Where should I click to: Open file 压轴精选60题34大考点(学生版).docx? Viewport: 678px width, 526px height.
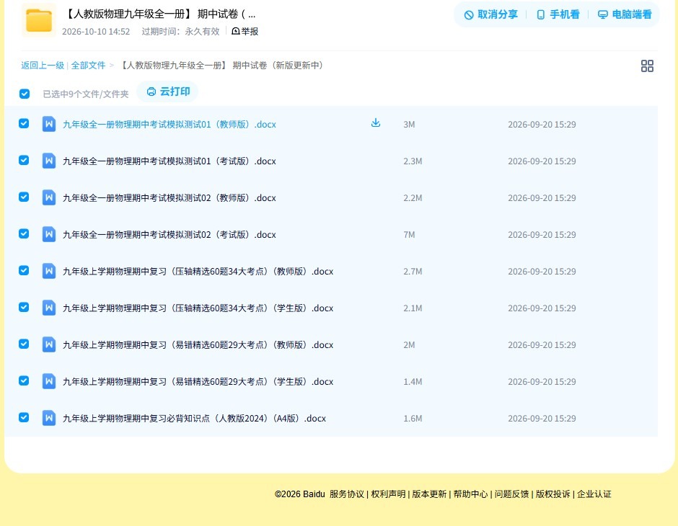pyautogui.click(x=198, y=308)
